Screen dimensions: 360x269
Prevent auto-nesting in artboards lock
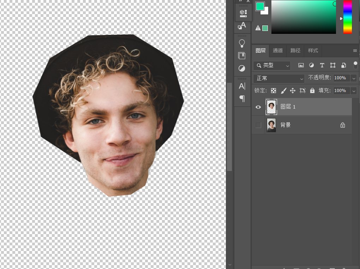pyautogui.click(x=302, y=91)
